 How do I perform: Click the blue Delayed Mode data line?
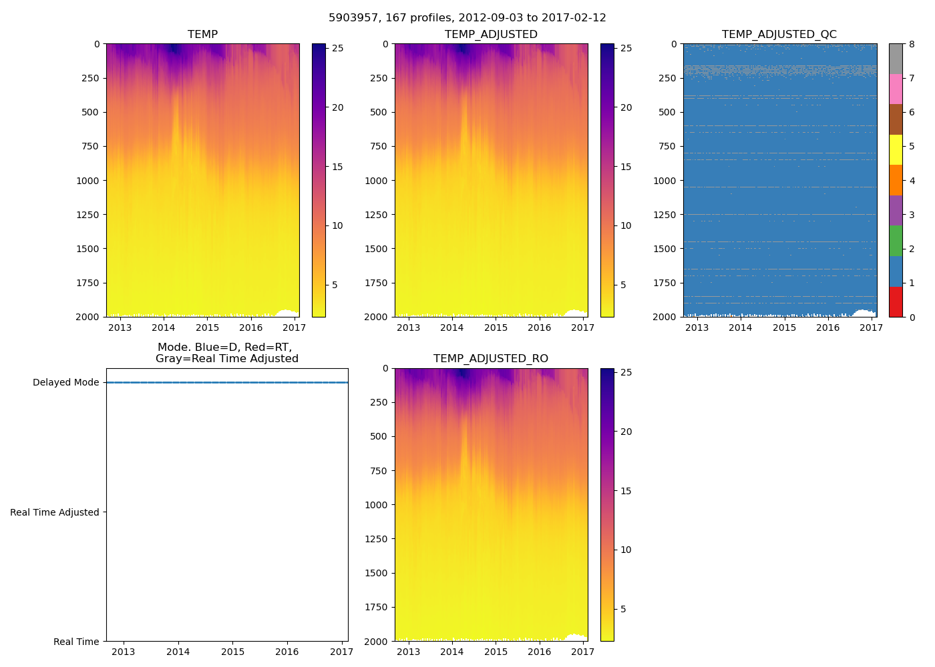tap(227, 382)
